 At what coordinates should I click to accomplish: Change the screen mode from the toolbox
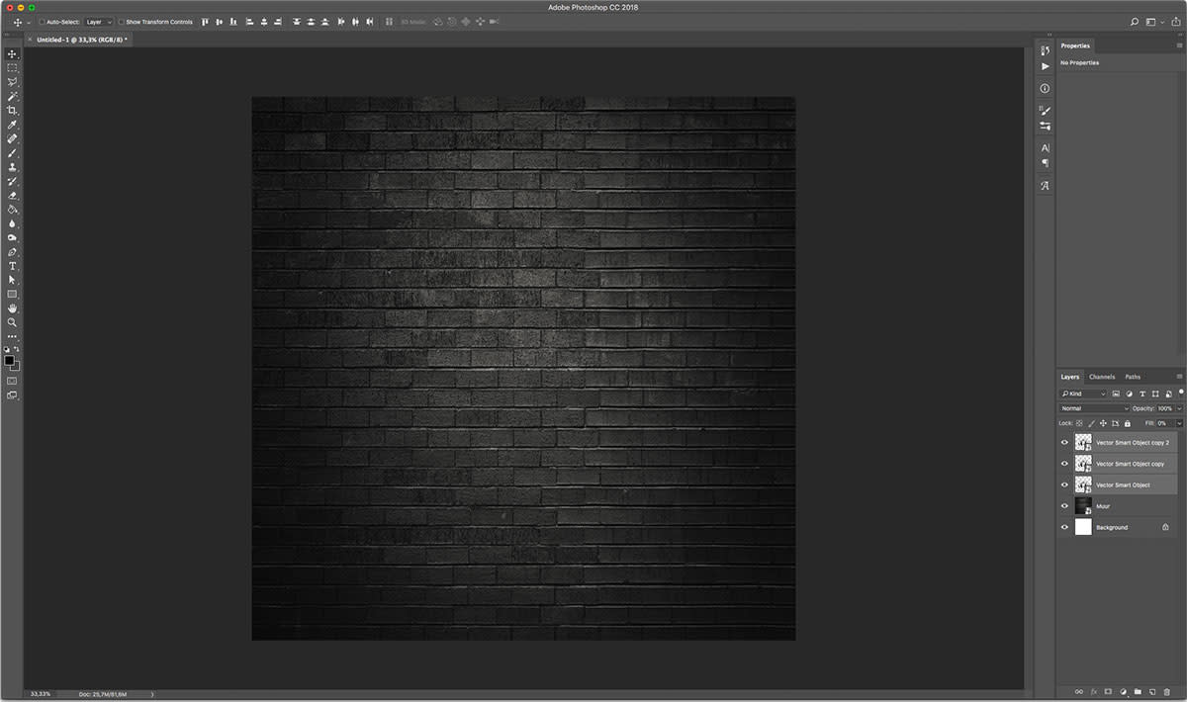(12, 395)
